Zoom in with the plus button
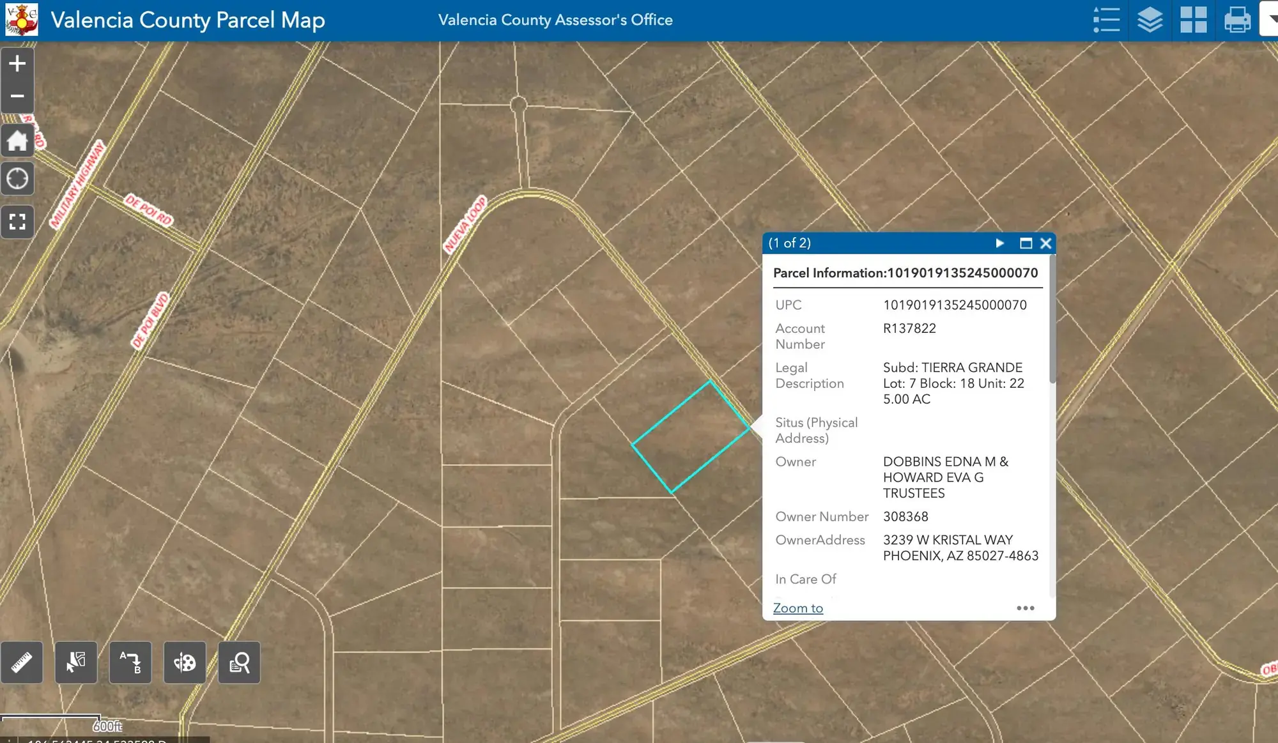 click(17, 63)
